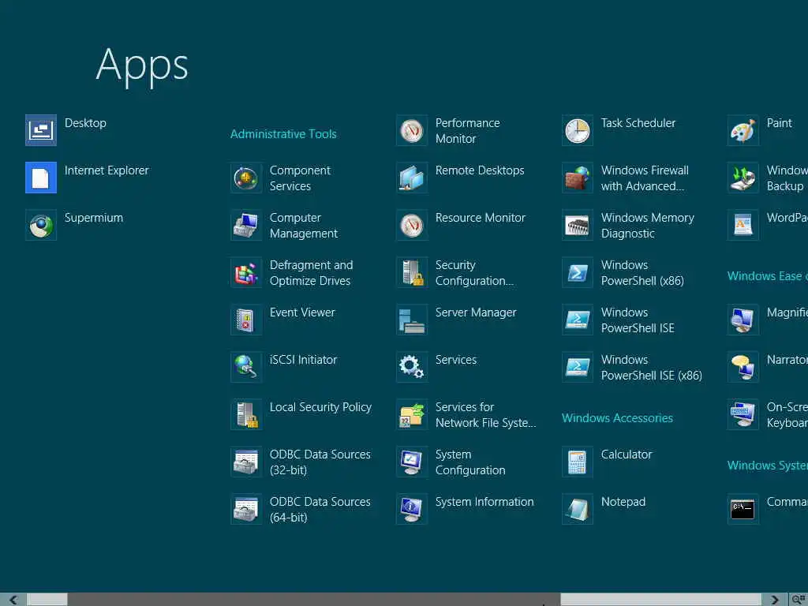Click the right scroll arrow
This screenshot has height=606, width=808.
click(x=775, y=600)
